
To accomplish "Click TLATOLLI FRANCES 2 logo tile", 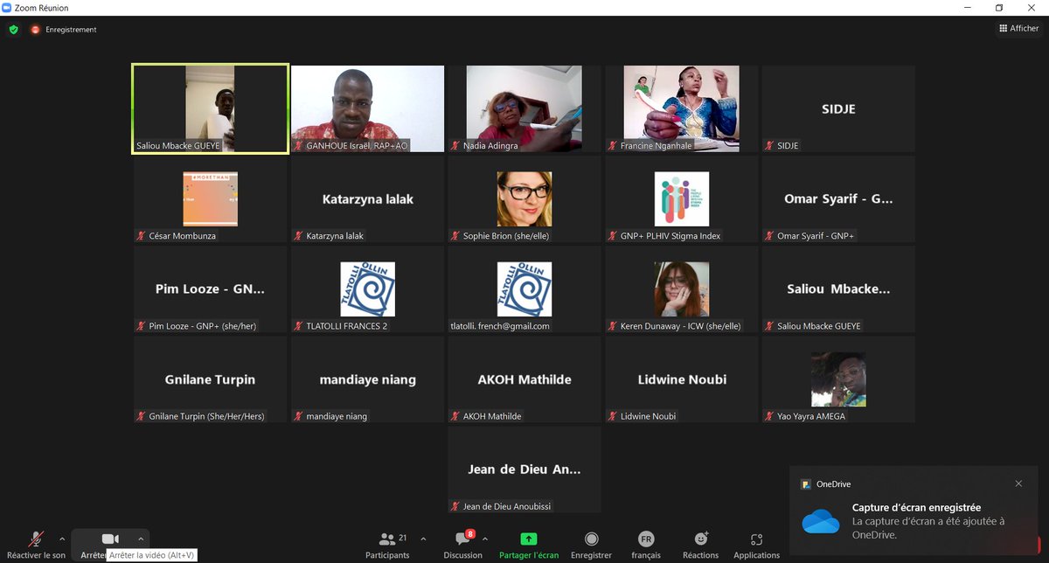I will click(367, 289).
